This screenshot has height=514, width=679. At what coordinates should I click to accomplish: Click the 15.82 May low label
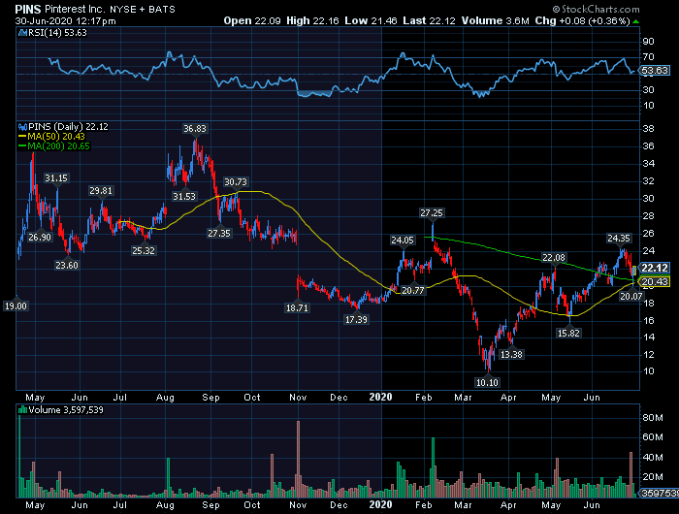coord(568,333)
